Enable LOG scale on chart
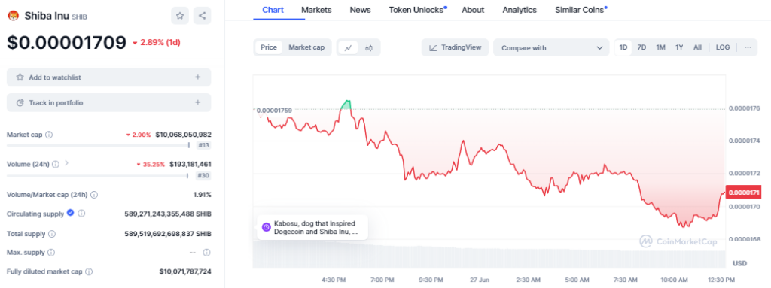 [723, 47]
